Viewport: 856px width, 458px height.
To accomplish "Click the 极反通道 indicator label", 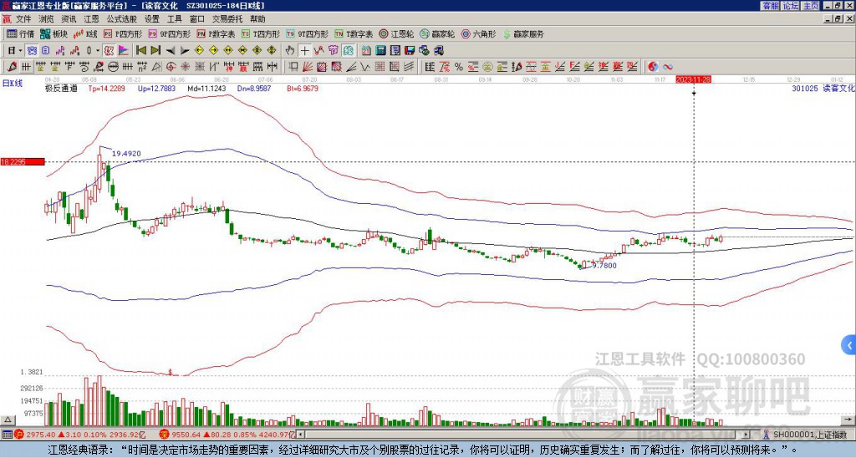I will tap(61, 88).
